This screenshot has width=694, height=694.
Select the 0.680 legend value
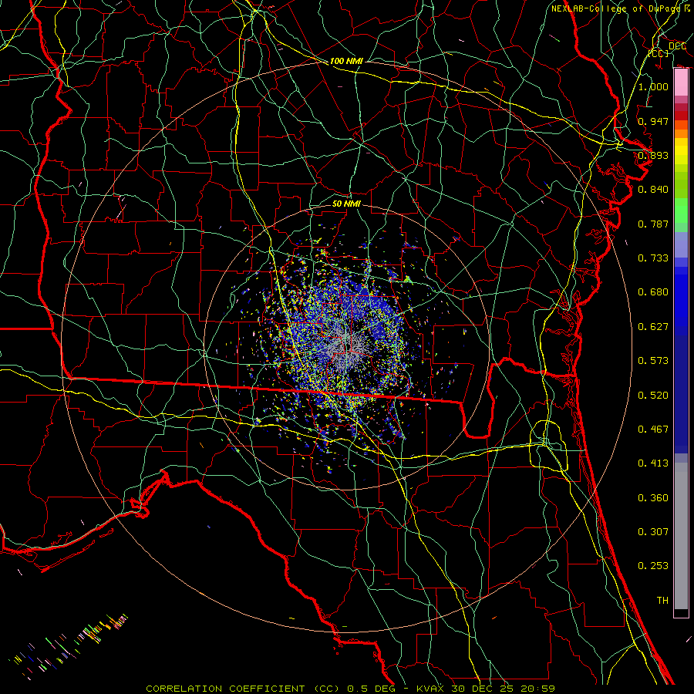pos(653,292)
